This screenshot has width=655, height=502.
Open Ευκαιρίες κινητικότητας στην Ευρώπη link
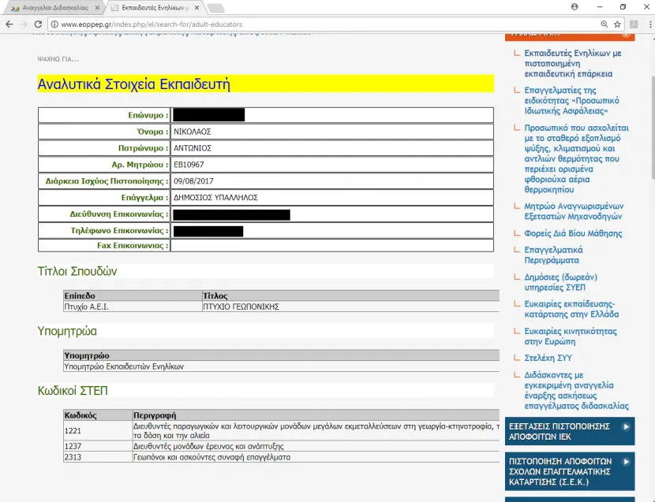point(571,337)
